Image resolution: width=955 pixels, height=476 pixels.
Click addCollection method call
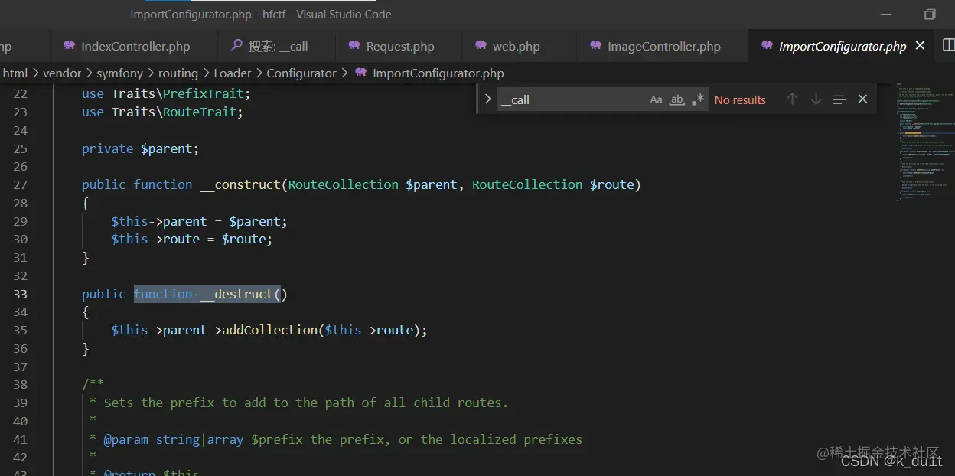coord(269,330)
